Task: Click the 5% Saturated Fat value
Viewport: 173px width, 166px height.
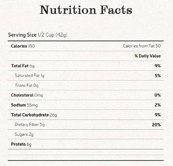Action: (x=158, y=75)
